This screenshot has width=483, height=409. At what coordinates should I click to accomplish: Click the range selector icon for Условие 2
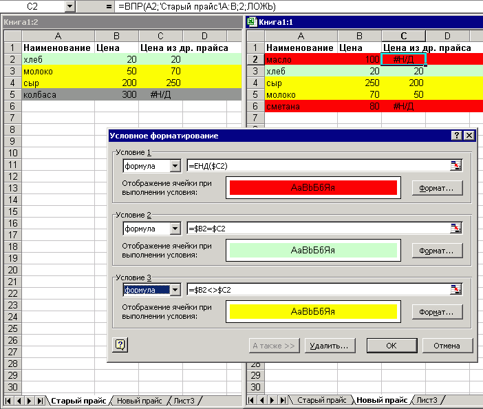(x=455, y=228)
